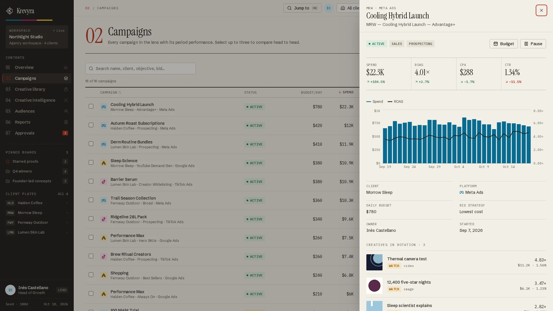Click the Campaigns layers icon in sidebar
This screenshot has width=553, height=311.
point(66,78)
